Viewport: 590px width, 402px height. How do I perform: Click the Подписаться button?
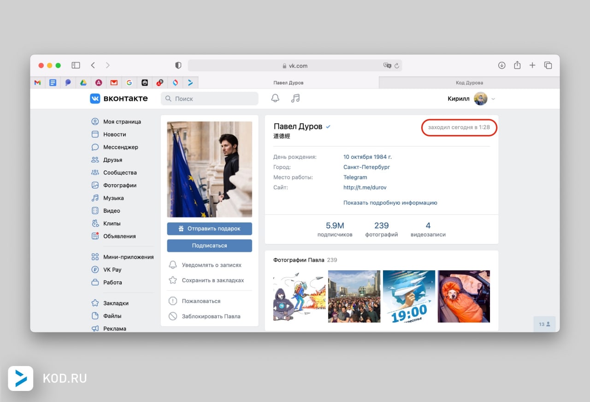[x=210, y=245]
